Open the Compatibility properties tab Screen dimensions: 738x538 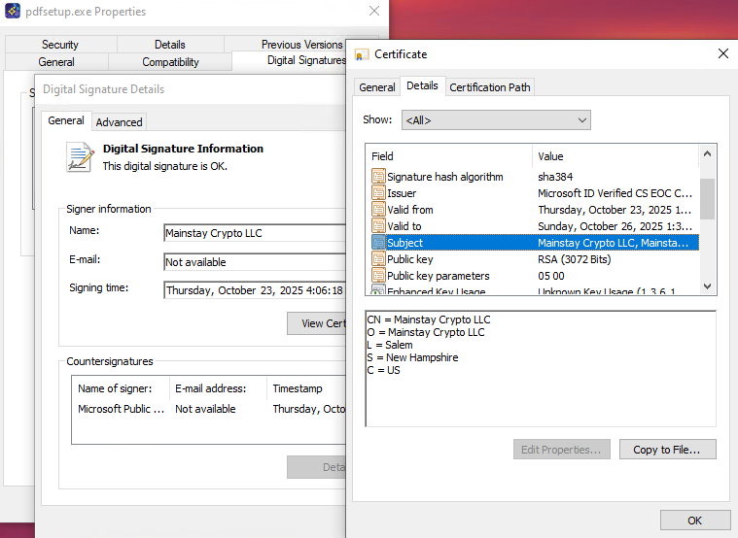(170, 62)
